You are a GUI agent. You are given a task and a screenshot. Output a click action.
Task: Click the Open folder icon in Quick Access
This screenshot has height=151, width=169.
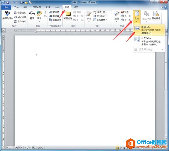26,2
